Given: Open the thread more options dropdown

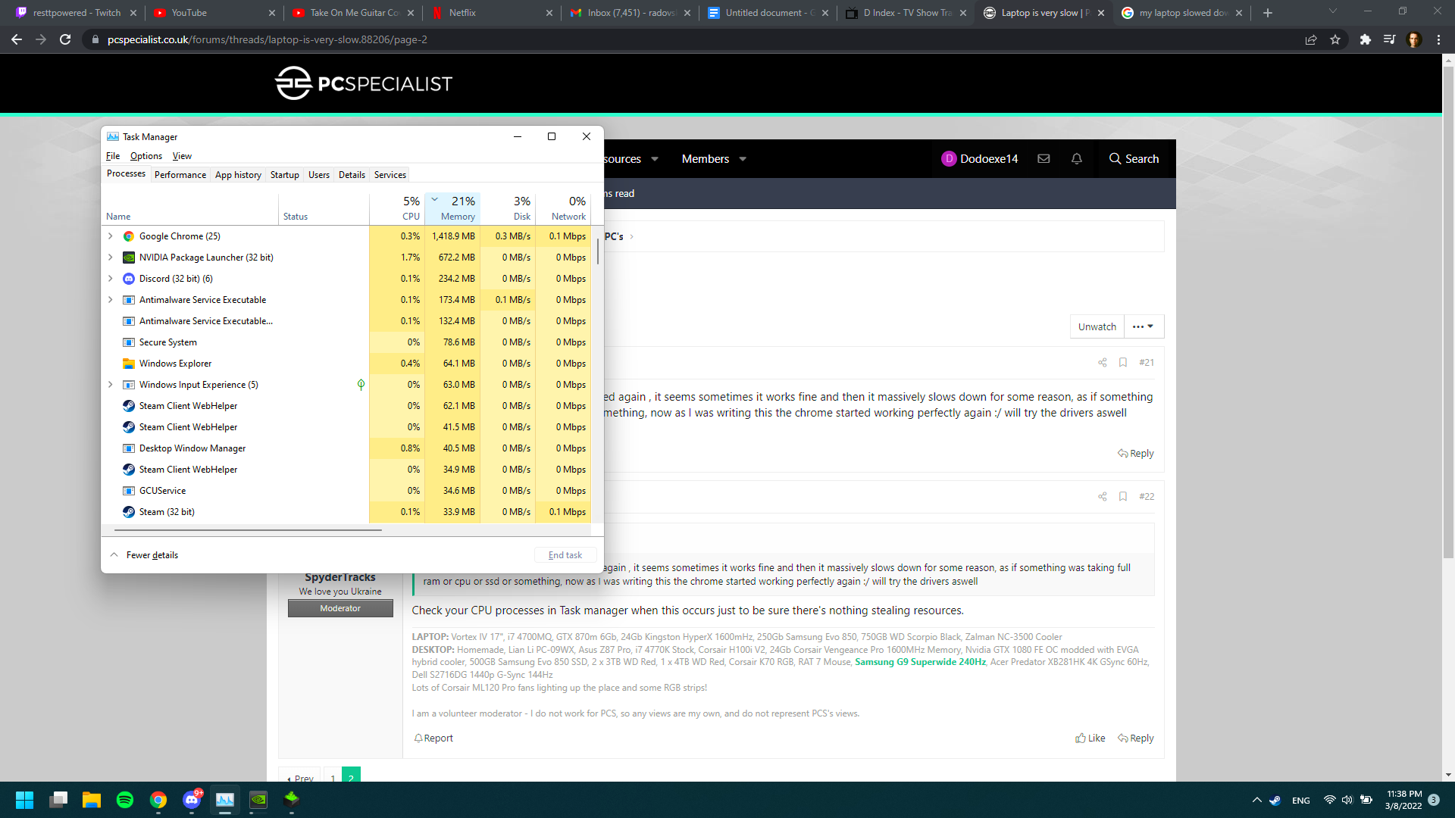Looking at the screenshot, I should [1144, 326].
